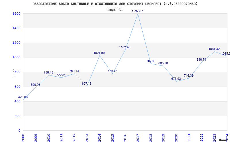Screen dimensions: 230x143
Task: Select the 1597.67 peak data label
Action: click(x=137, y=11)
